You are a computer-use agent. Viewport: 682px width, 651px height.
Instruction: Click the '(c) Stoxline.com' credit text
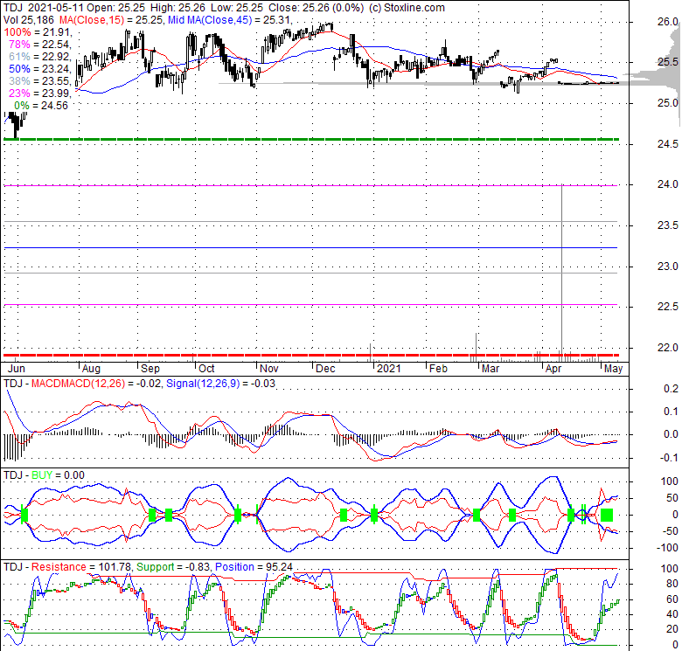tap(407, 8)
